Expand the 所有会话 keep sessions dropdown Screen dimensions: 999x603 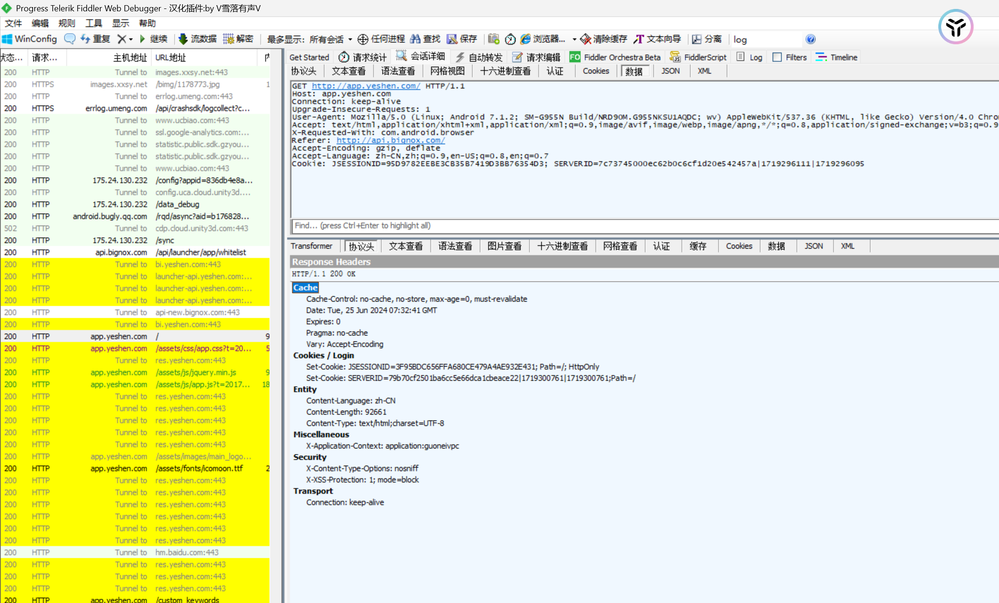pos(350,40)
